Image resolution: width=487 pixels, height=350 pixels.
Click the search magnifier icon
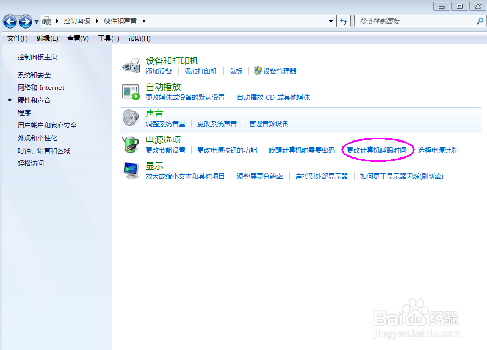click(x=480, y=21)
